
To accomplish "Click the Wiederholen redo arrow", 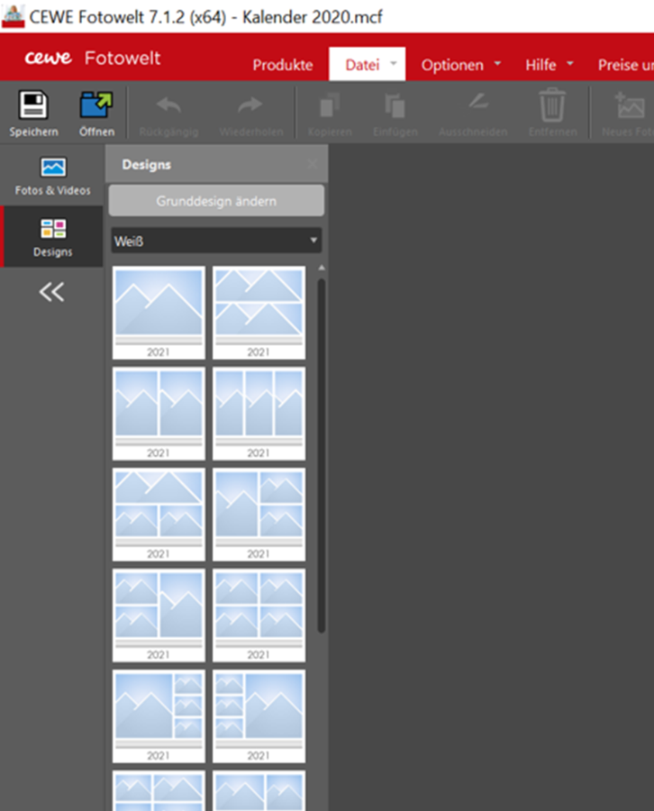I will (x=250, y=105).
